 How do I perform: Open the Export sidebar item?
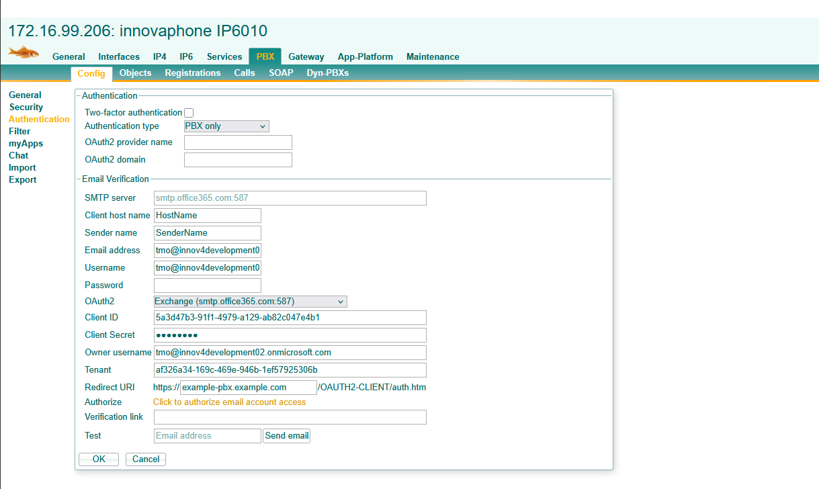coord(23,180)
